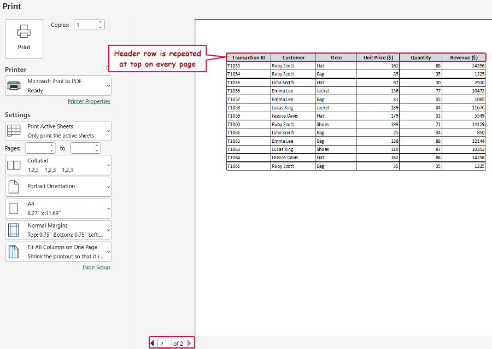Open the Print Active Sheets dropdown
492x349 pixels.
point(58,131)
